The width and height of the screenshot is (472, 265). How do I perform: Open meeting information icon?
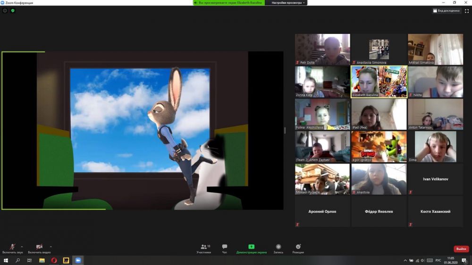click(5, 10)
